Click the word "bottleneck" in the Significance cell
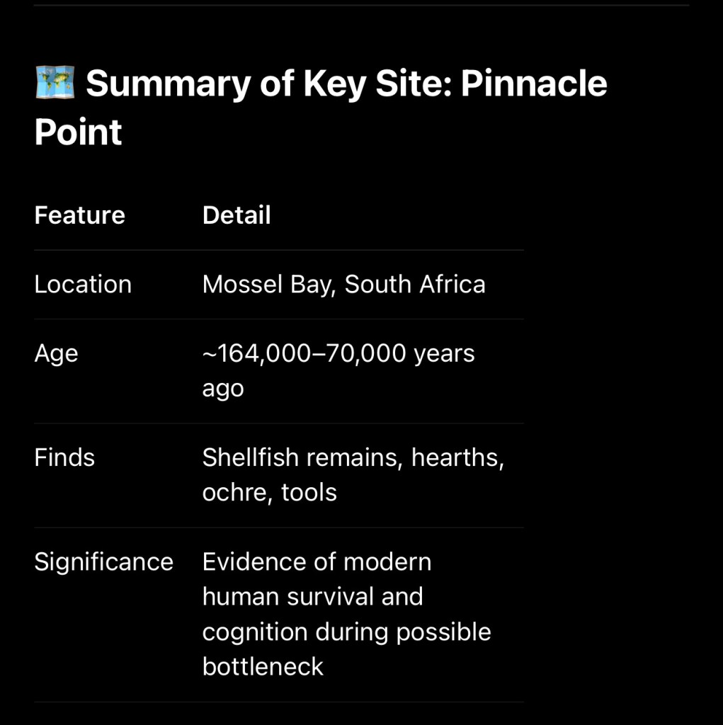 (263, 666)
